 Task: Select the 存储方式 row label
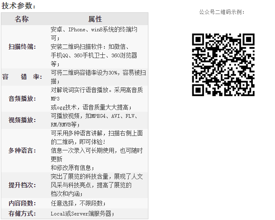[22, 214]
